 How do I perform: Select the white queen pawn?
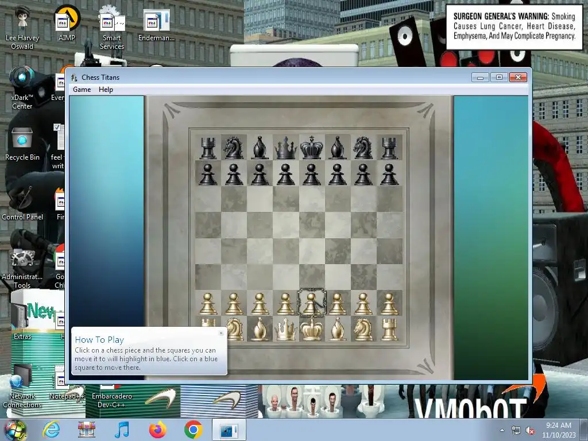[x=285, y=304]
